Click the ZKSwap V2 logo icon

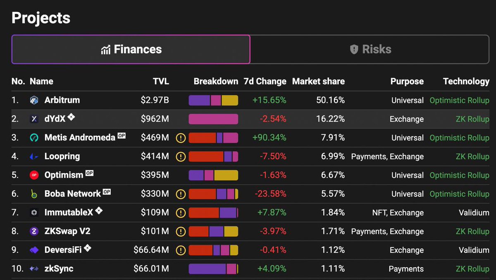click(34, 231)
